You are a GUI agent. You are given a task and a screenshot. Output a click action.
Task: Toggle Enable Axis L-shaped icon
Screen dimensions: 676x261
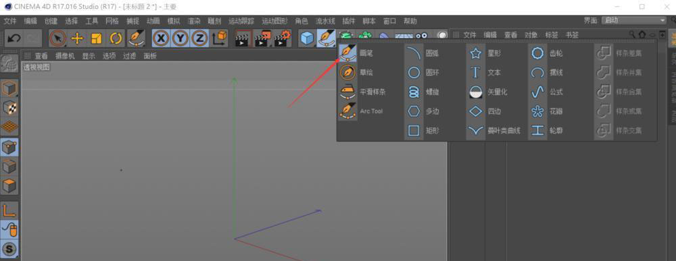coord(9,210)
